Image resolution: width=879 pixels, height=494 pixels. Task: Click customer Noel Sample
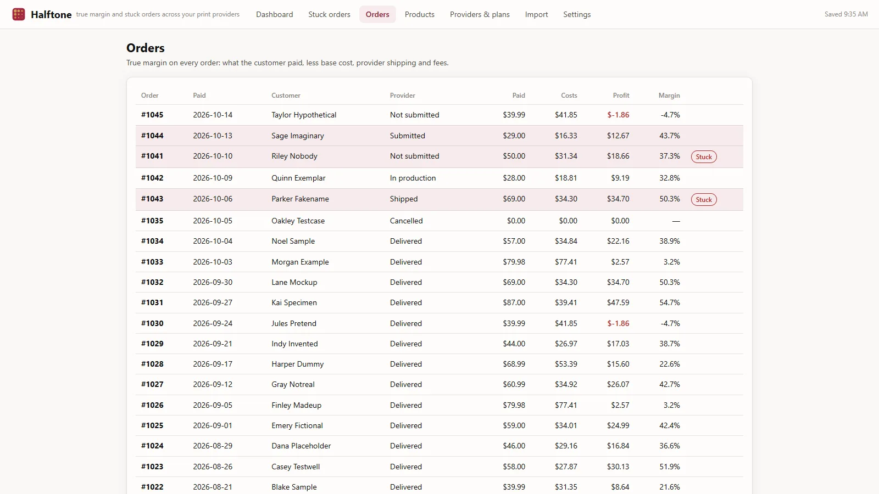tap(293, 241)
